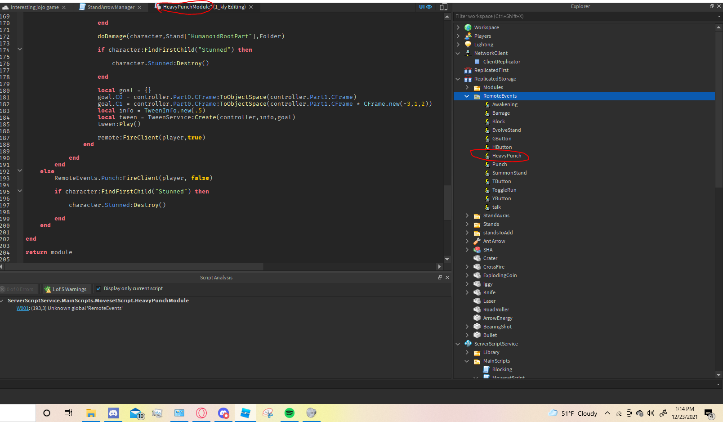This screenshot has width=723, height=422.
Task: Expand the StandAuras folder
Action: 467,215
